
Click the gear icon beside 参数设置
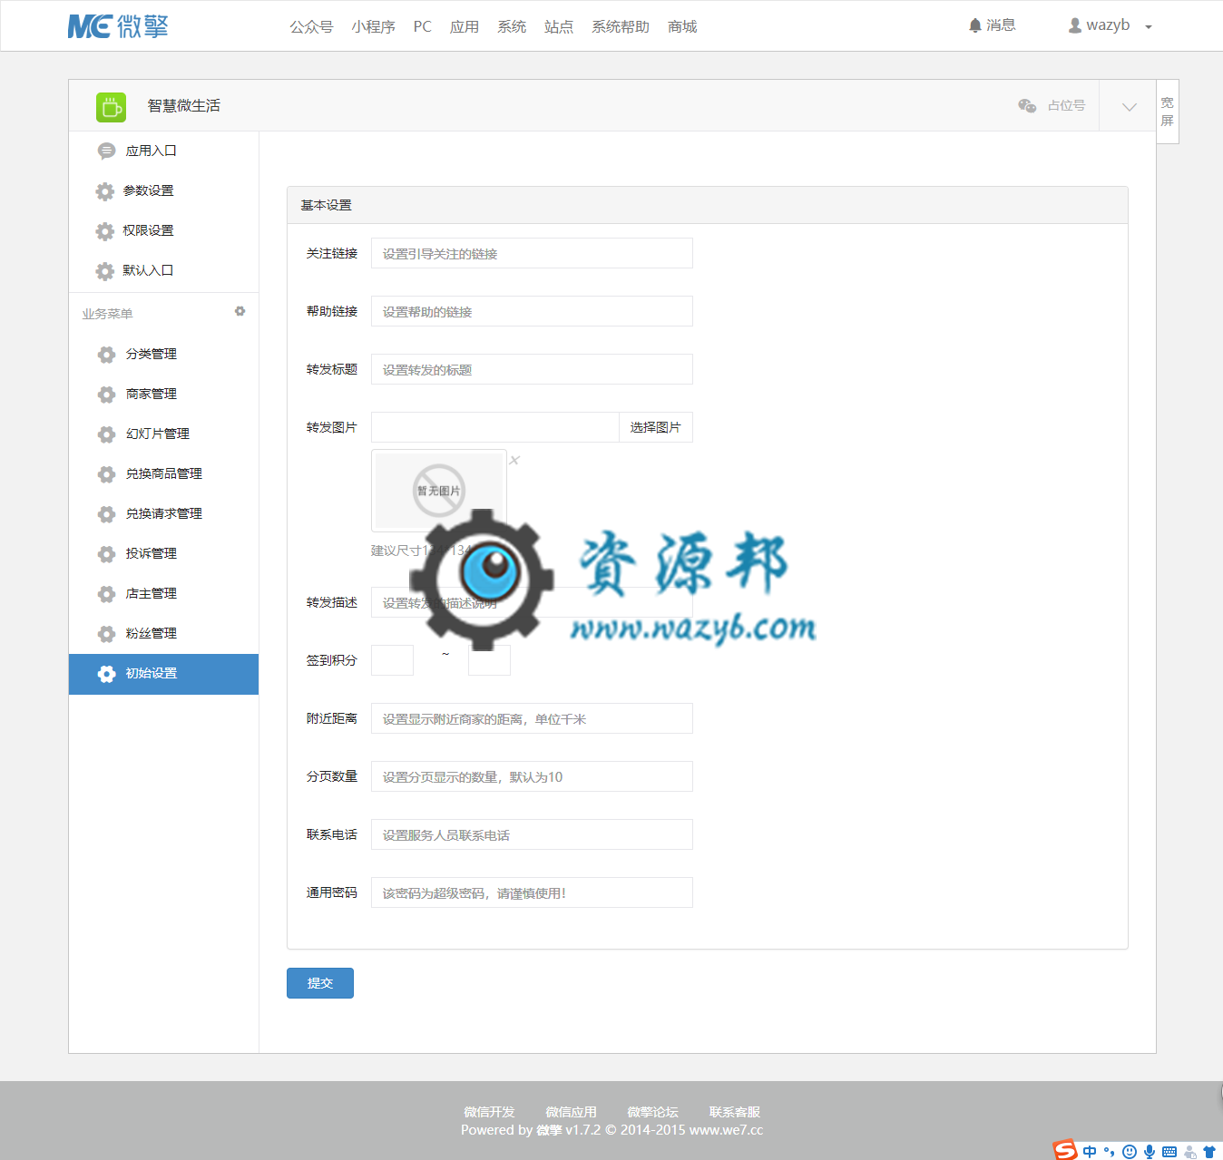(x=105, y=191)
